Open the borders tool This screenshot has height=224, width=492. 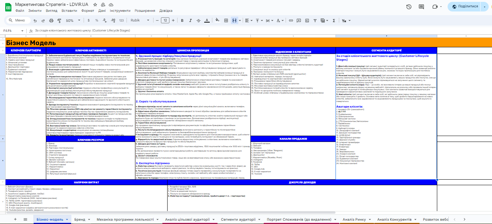[225, 20]
